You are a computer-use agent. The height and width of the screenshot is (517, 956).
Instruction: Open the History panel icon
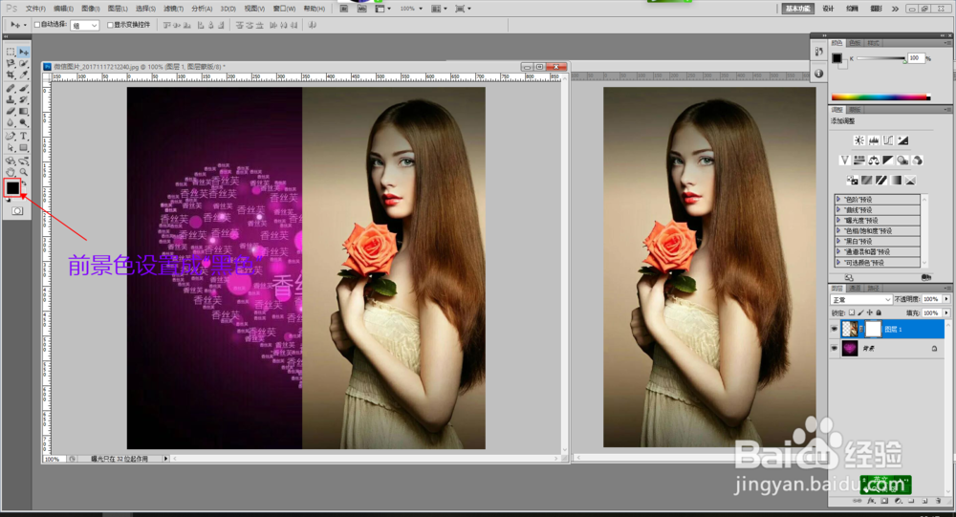(x=819, y=52)
